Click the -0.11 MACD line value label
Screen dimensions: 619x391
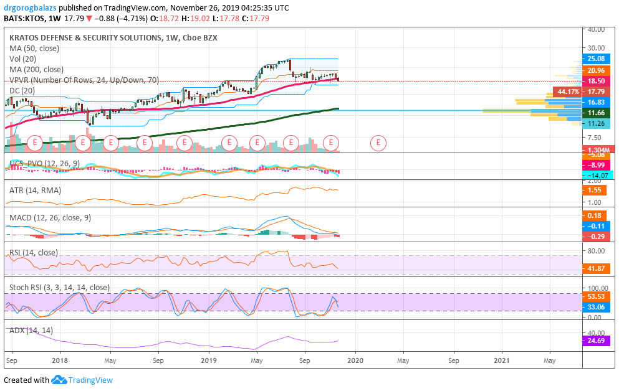tap(596, 226)
